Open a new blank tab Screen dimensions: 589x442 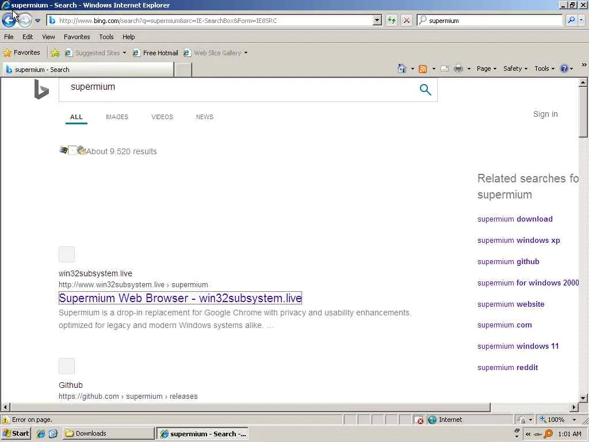[183, 70]
